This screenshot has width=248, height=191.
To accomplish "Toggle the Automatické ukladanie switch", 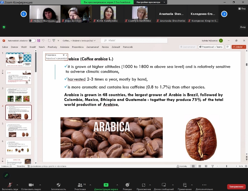I will (x=32, y=40).
